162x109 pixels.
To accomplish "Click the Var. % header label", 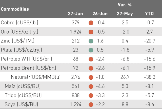I will click(125, 5).
